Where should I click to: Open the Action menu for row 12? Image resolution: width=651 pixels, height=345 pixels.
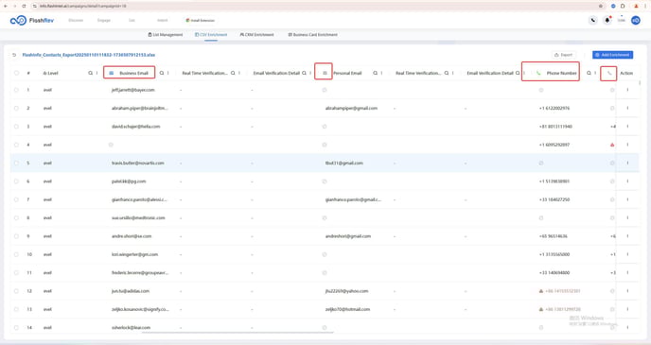pyautogui.click(x=627, y=291)
